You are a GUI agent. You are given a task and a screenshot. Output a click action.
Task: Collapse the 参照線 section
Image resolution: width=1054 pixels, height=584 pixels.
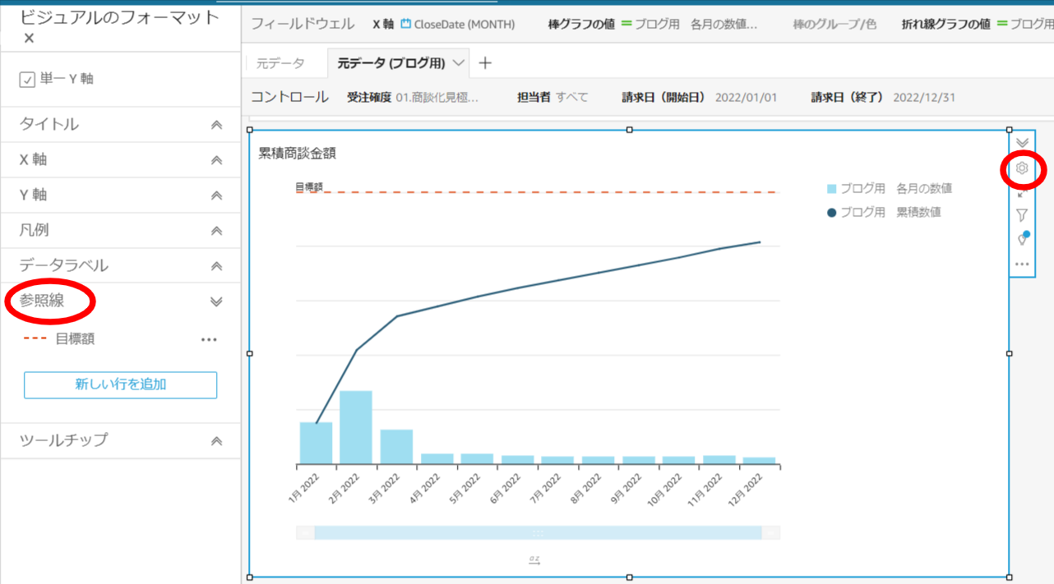(x=216, y=301)
